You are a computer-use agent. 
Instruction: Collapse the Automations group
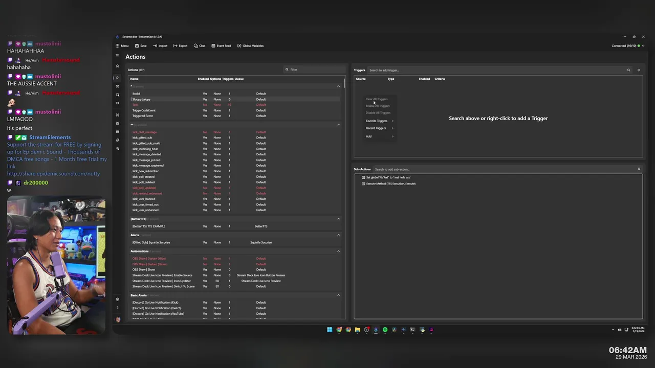[338, 251]
